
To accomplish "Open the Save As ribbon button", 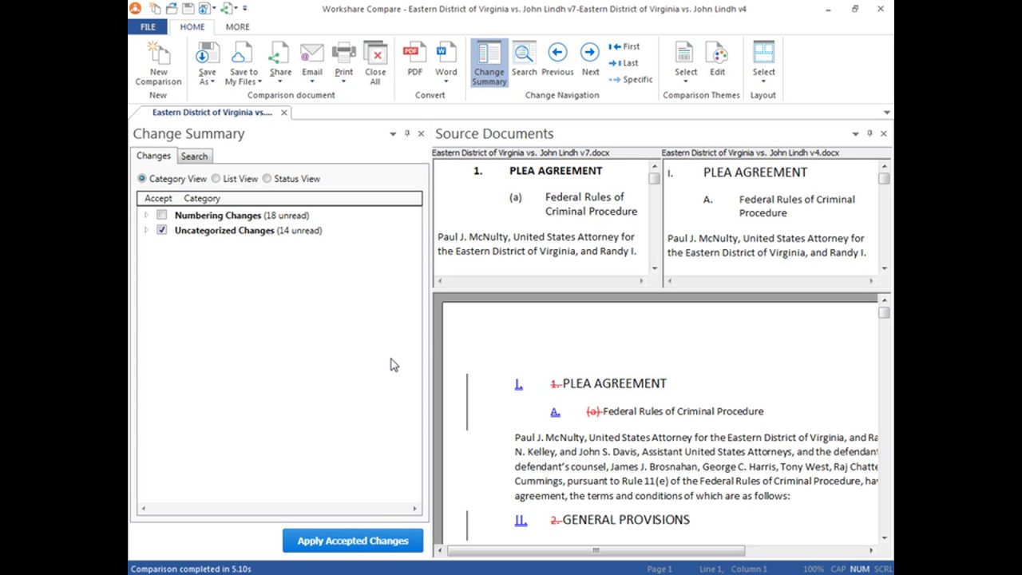I will click(207, 64).
